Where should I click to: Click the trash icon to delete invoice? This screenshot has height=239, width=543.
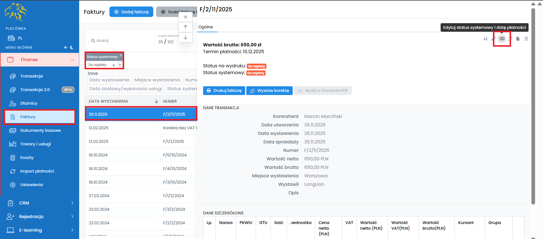[526, 39]
